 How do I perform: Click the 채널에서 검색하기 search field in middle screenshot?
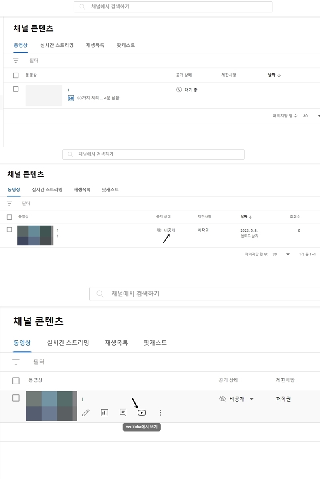[154, 154]
